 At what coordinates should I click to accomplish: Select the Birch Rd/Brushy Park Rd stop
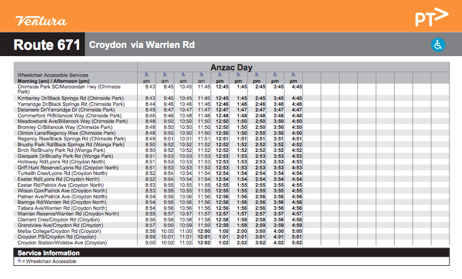61,150
